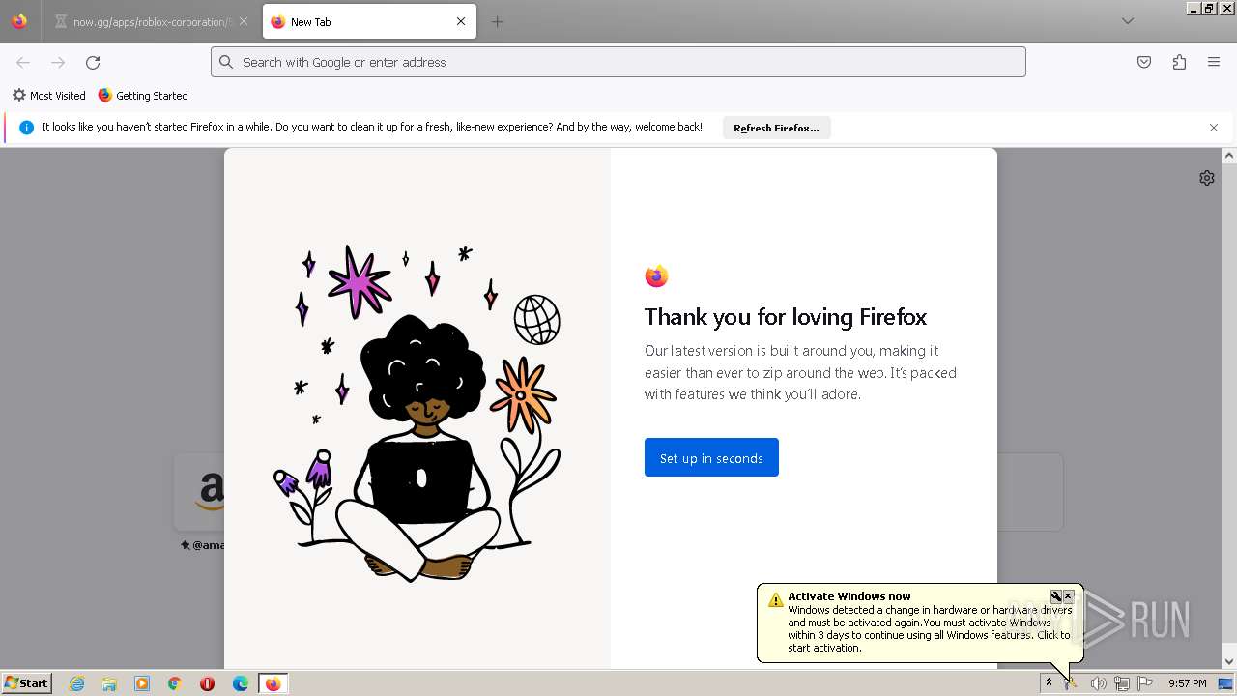
Task: Launch Microsoft Edge from taskbar
Action: click(241, 683)
